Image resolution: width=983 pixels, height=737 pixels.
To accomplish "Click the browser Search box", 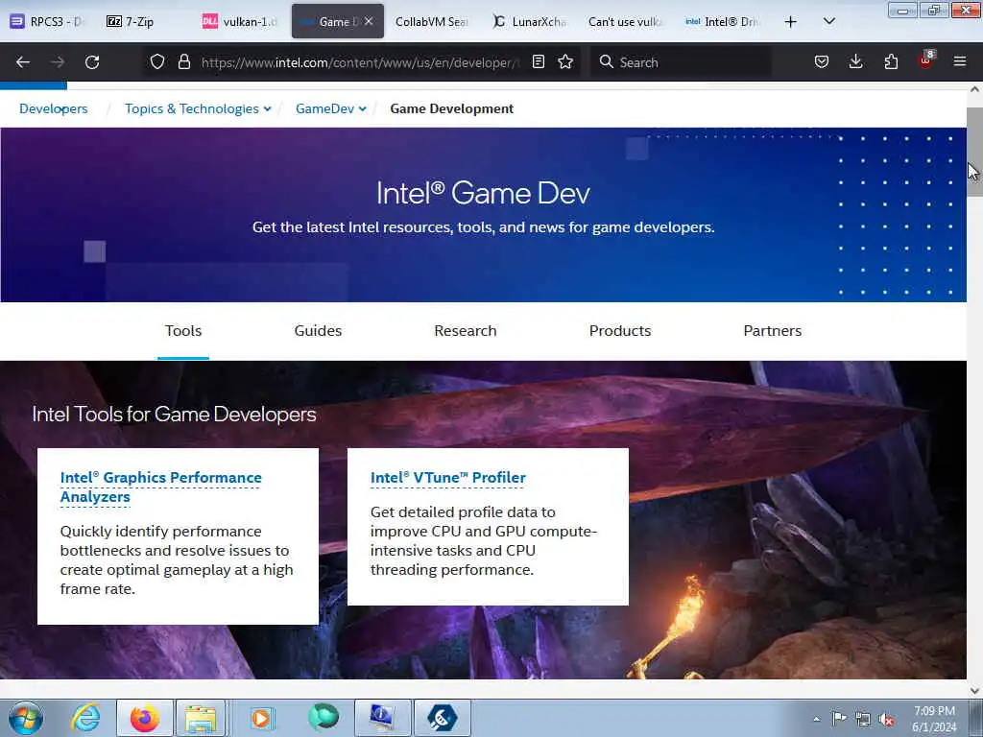I will tap(681, 62).
